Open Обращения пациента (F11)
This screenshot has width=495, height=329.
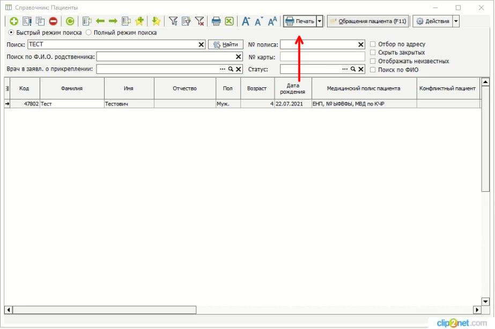pos(368,21)
